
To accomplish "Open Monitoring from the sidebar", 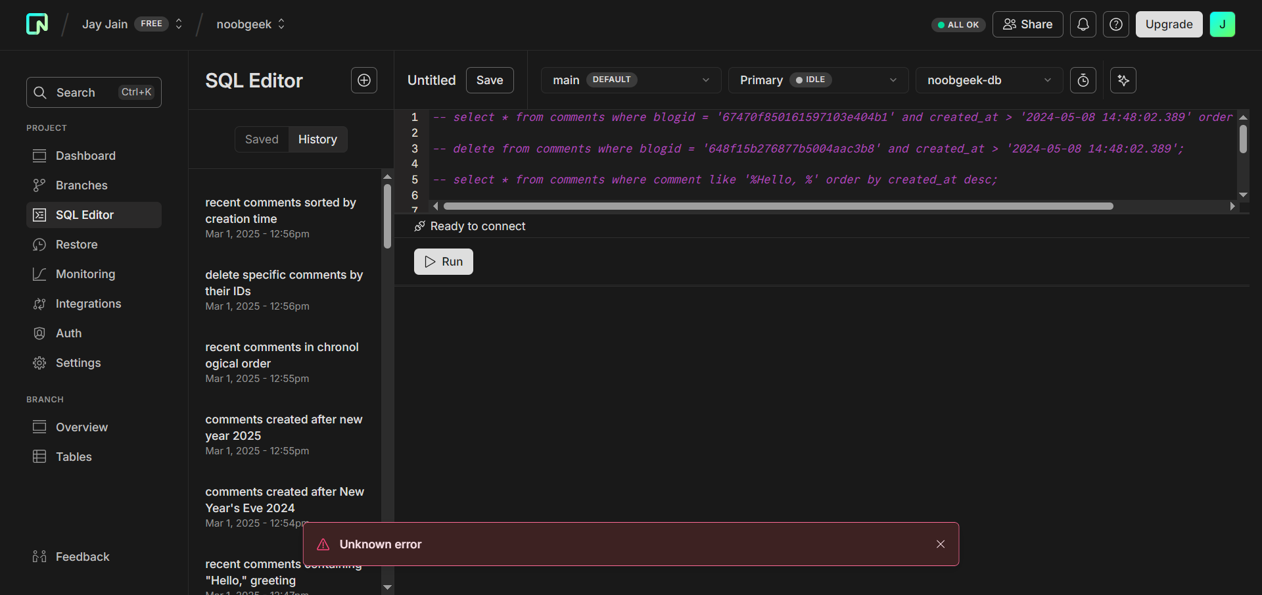I will (x=84, y=274).
